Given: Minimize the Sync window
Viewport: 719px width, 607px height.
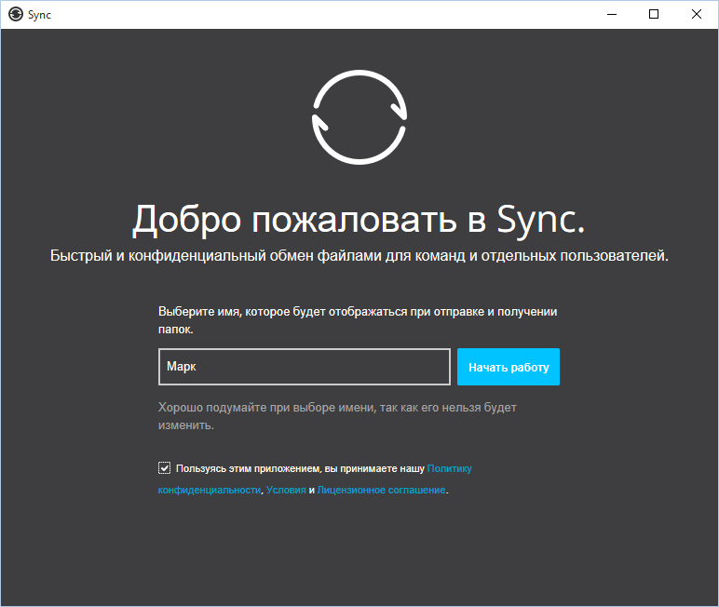Looking at the screenshot, I should 611,14.
